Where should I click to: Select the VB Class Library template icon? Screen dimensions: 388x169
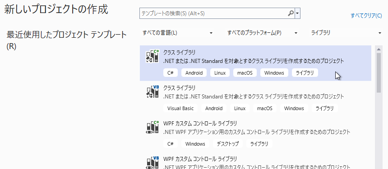[152, 92]
